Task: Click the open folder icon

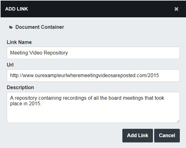Action: point(11,27)
